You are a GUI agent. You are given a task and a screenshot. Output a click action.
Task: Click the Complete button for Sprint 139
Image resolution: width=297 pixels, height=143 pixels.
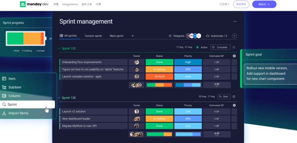click(x=220, y=47)
